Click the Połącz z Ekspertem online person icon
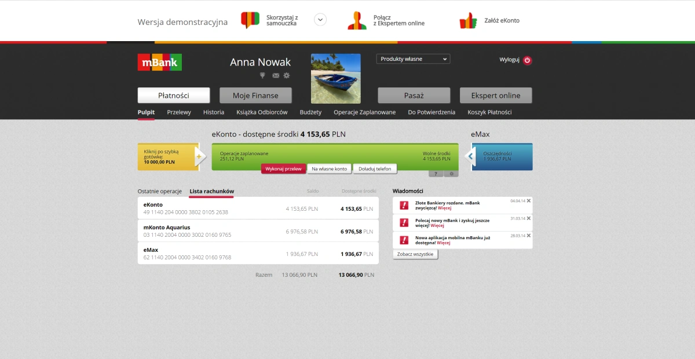 (x=357, y=20)
